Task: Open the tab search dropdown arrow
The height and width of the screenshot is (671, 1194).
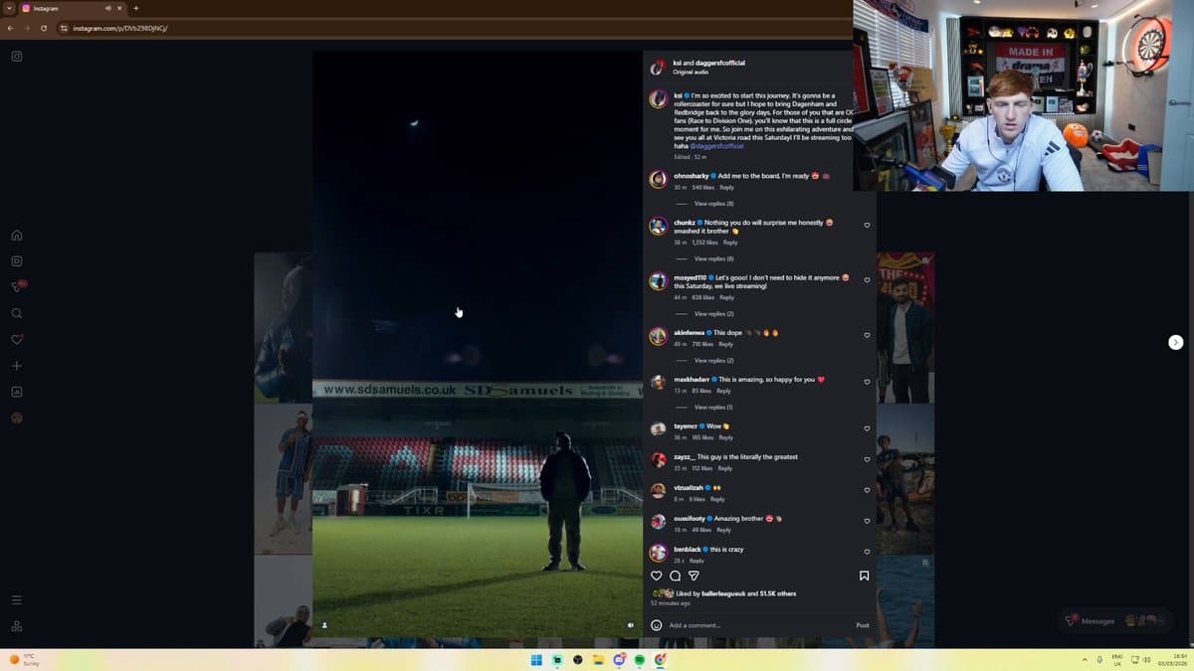Action: tap(9, 8)
